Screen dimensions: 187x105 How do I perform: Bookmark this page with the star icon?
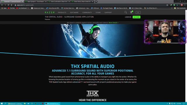(167, 5)
